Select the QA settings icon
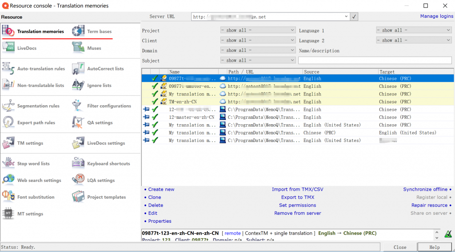455x252 pixels. [79, 122]
